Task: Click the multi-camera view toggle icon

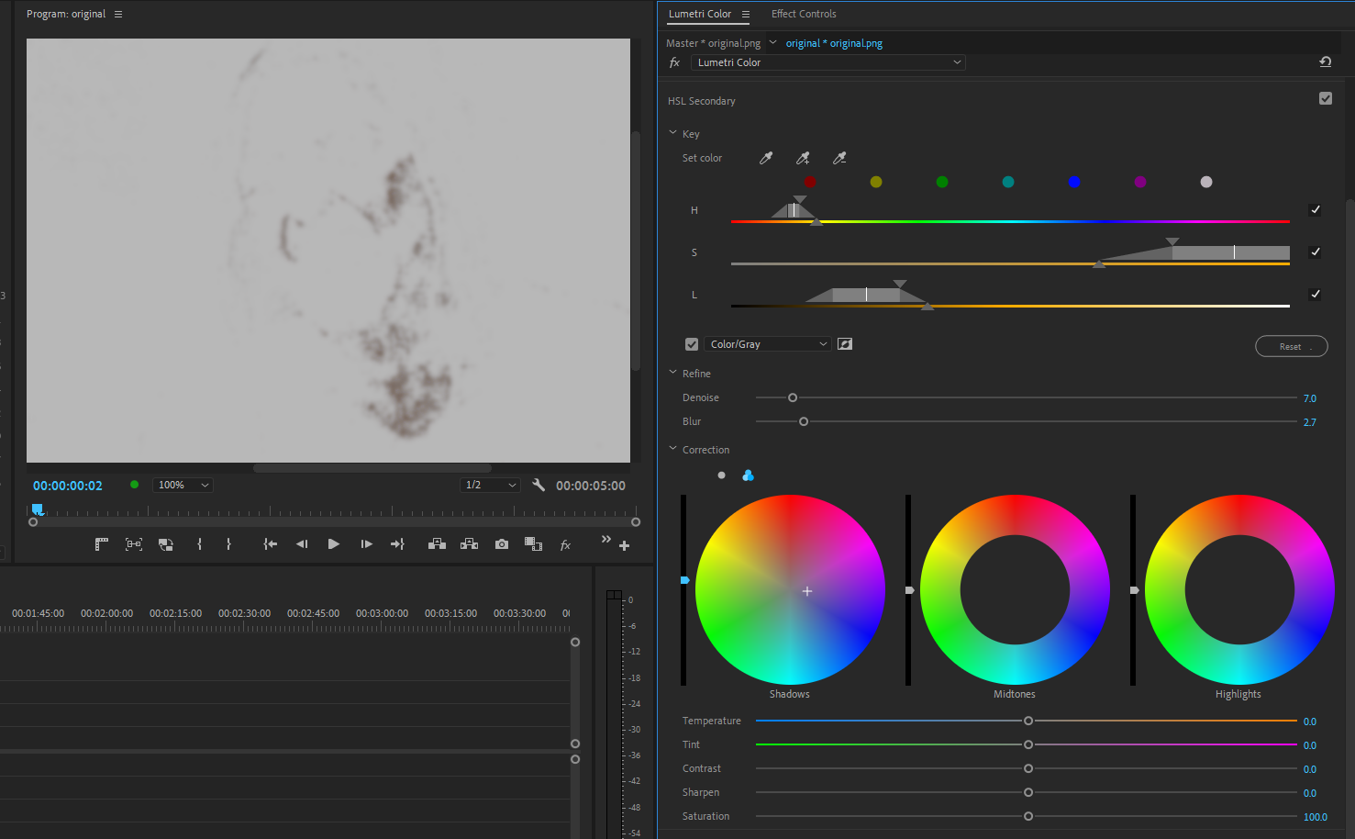Action: click(166, 544)
